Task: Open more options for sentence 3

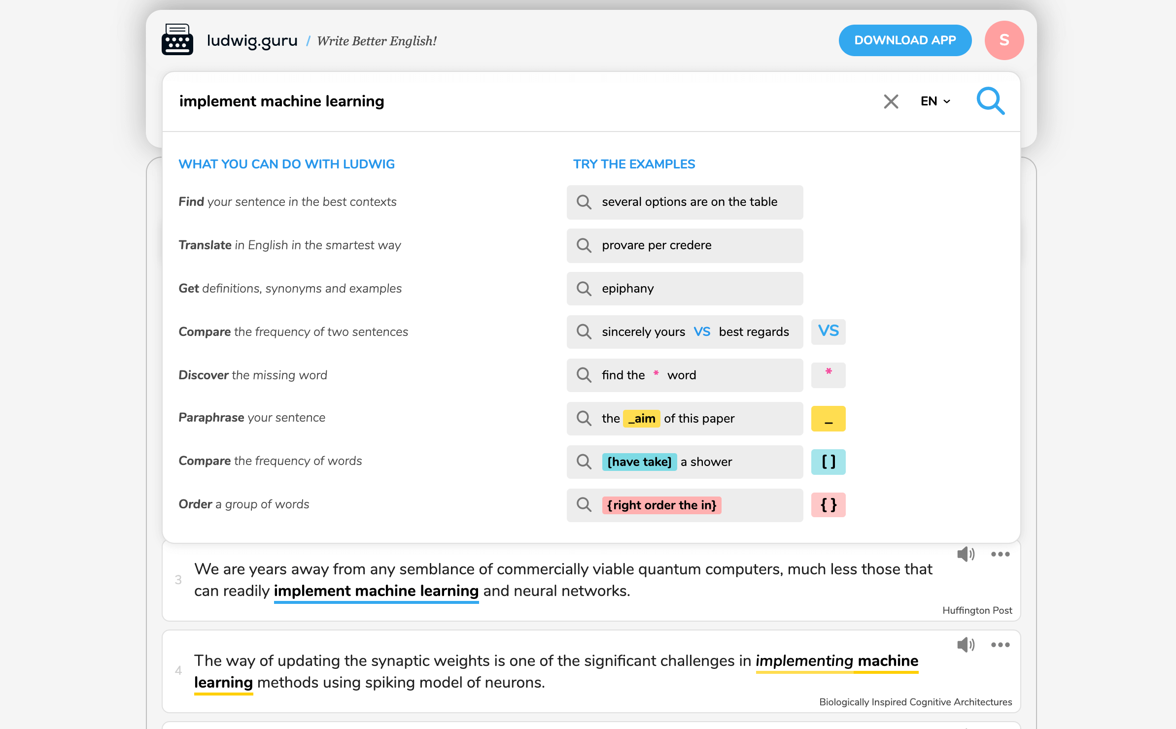Action: [x=1000, y=554]
